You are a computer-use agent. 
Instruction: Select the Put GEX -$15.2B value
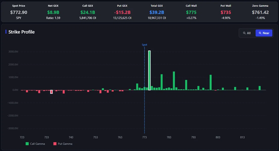click(122, 12)
